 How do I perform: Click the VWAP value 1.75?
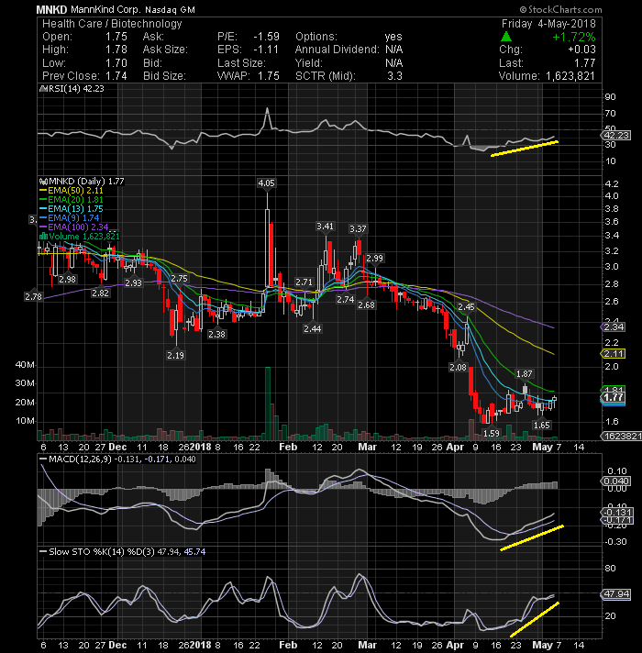click(x=269, y=76)
